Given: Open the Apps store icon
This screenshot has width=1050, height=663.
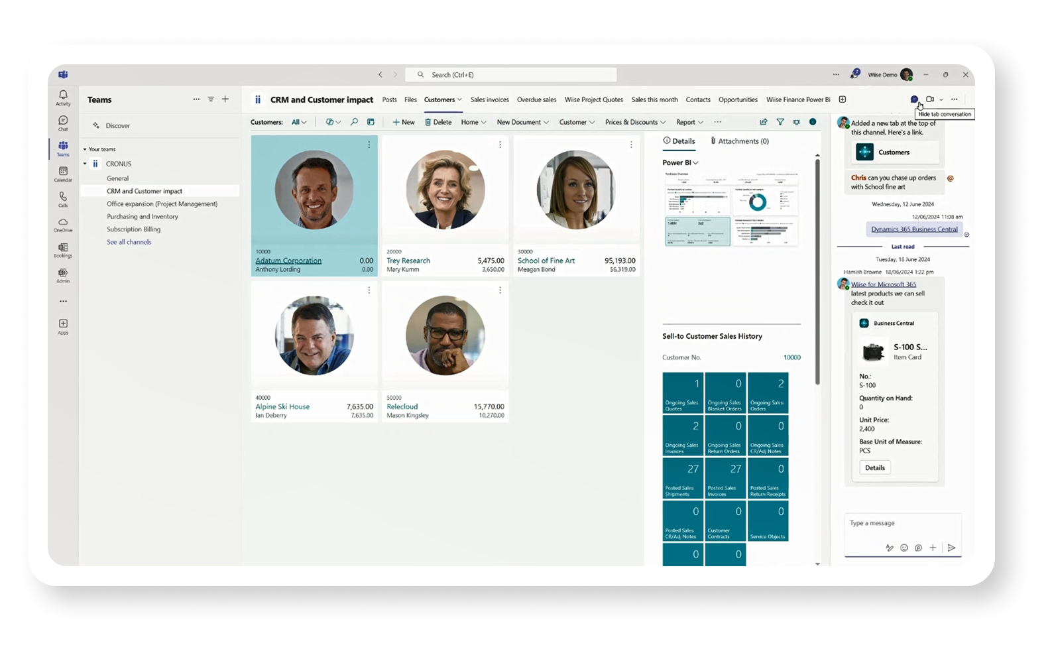Looking at the screenshot, I should (63, 326).
